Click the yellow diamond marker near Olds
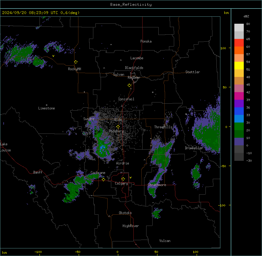 [x=118, y=127]
